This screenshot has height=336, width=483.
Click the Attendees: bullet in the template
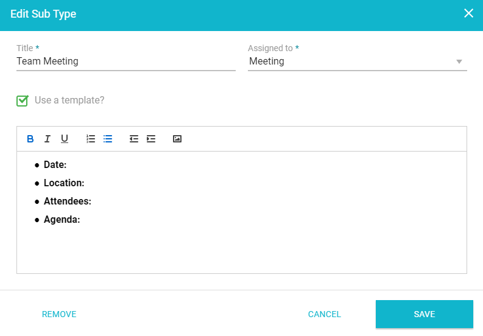point(67,201)
